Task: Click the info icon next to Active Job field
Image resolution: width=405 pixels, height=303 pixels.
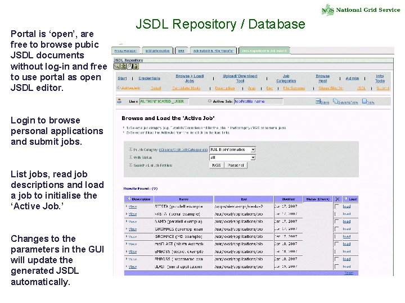Action: [210, 101]
